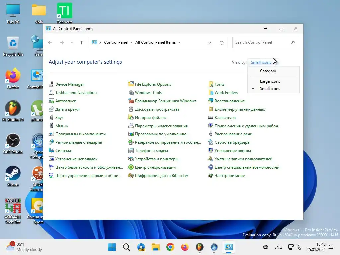Open Диспетчер учетных данных link
Viewport: 340px width, 255px height.
[x=240, y=109]
